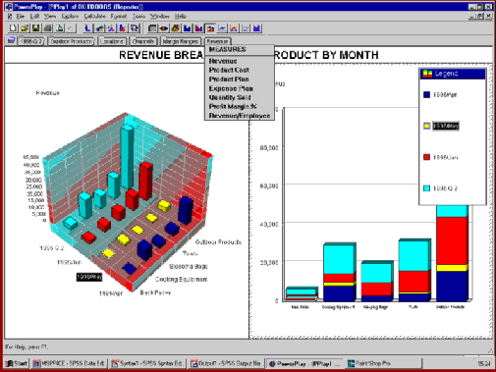Open the Format menu
Image resolution: width=496 pixels, height=372 pixels.
click(x=119, y=16)
